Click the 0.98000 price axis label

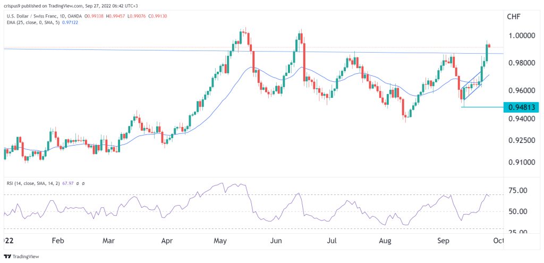523,63
